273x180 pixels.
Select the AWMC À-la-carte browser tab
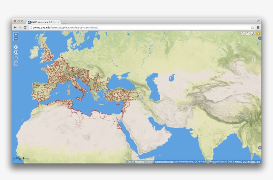point(43,22)
